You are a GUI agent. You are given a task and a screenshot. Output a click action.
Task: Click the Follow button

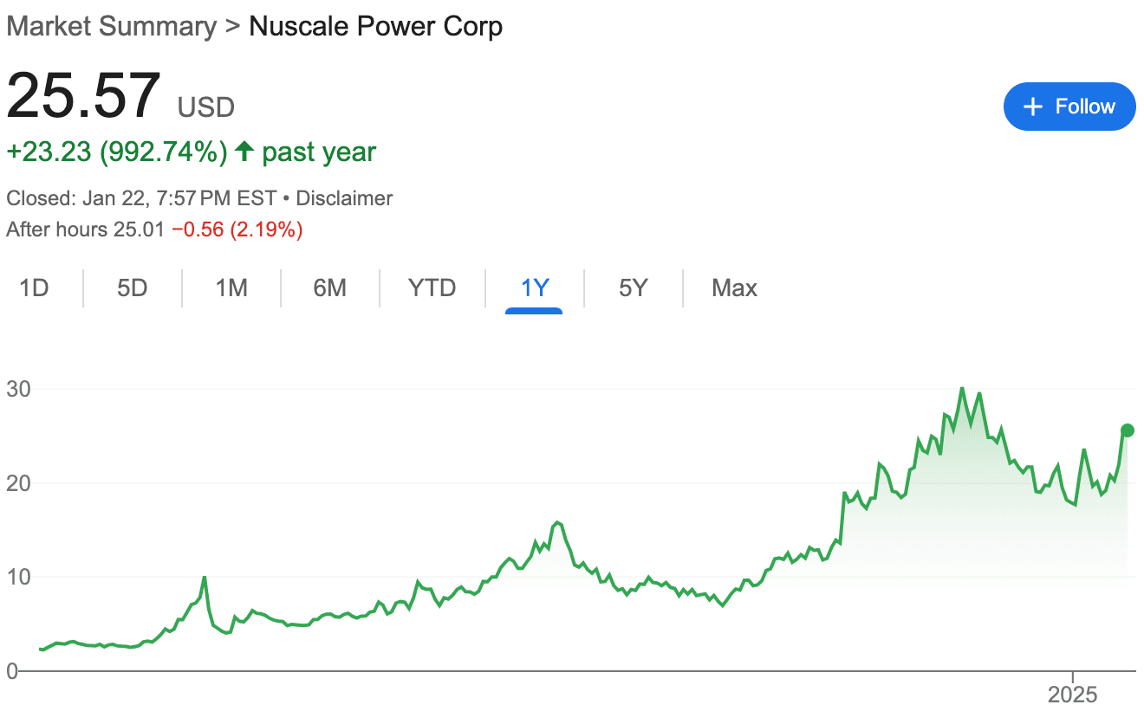1069,107
